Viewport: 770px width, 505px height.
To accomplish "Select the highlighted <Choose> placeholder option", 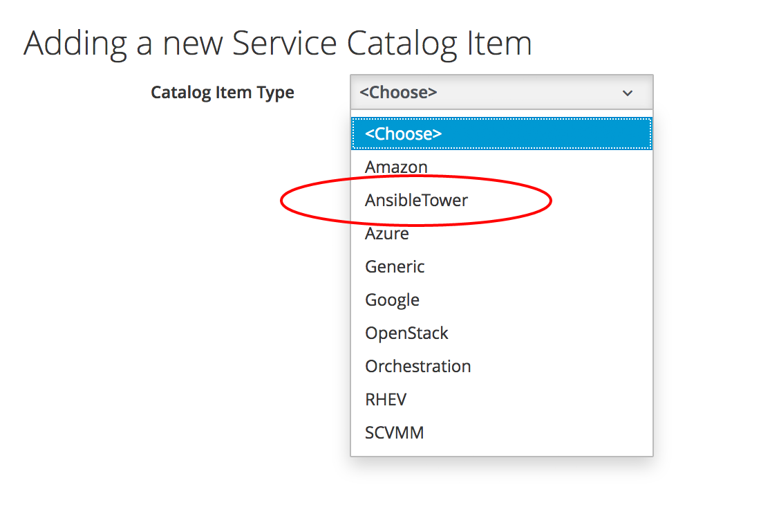I will 500,134.
